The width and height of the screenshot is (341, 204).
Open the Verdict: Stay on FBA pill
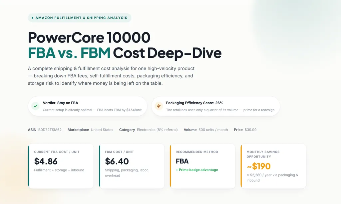pyautogui.click(x=88, y=106)
